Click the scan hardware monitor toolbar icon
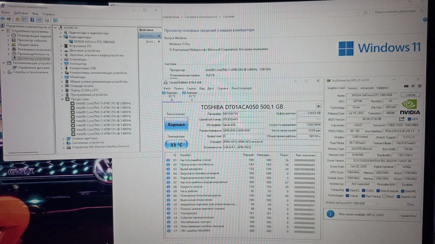Screen dimensions: 435x244 [55, 20]
